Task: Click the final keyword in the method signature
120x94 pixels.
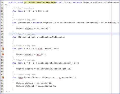Action: tap(59, 3)
